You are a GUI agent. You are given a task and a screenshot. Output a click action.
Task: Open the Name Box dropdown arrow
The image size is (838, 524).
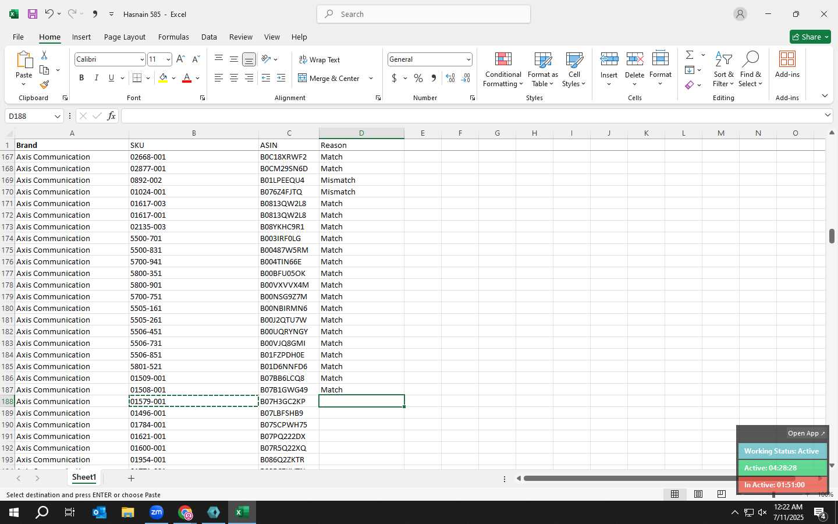tap(57, 116)
